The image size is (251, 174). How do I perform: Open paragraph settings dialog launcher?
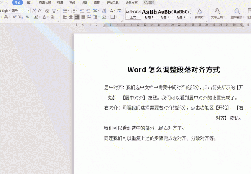(122, 21)
